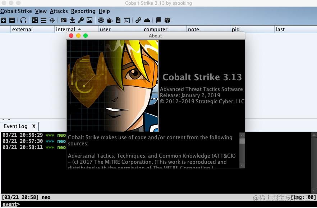Click the Release: January 2, 2019 text

click(x=190, y=95)
